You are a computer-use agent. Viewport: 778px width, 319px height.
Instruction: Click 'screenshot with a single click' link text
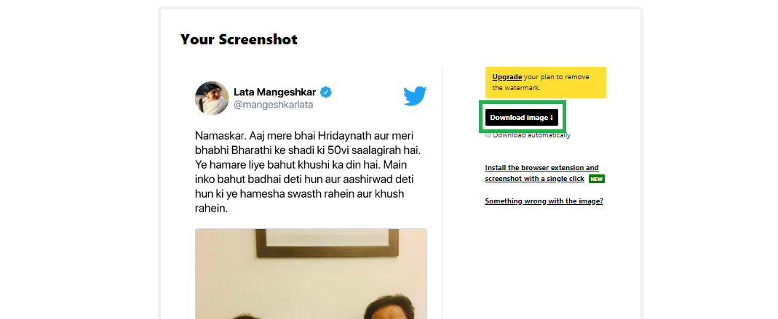point(534,179)
